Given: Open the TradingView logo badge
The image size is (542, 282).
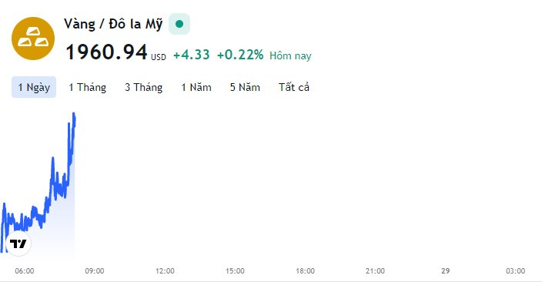Looking at the screenshot, I should tap(18, 243).
